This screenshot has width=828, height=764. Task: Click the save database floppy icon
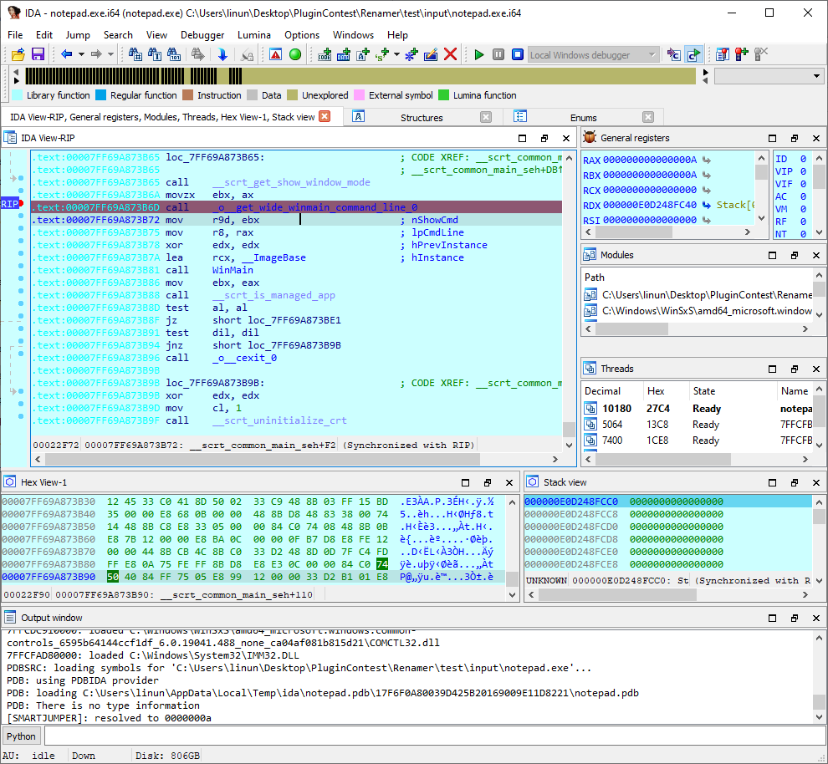point(38,54)
